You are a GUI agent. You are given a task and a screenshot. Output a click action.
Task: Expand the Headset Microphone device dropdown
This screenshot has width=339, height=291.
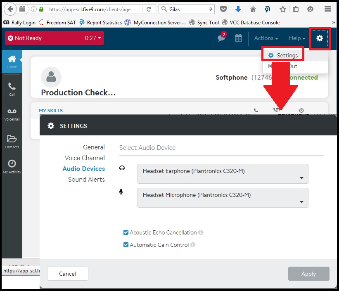[223, 198]
